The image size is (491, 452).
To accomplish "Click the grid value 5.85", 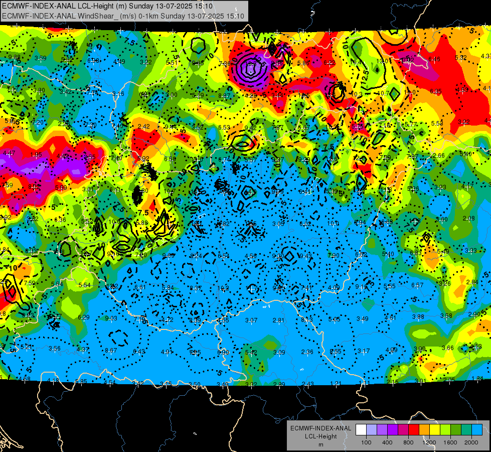I will [81, 381].
